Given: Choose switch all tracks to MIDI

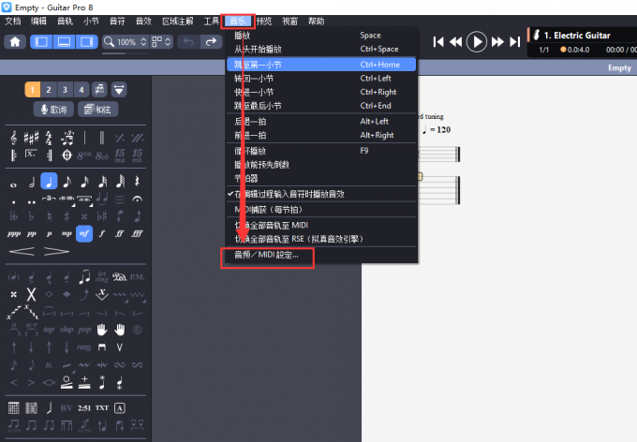Looking at the screenshot, I should [x=321, y=225].
